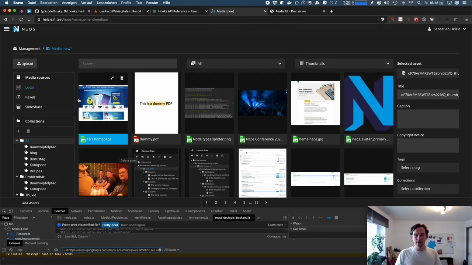Open the 'Verlauf' menu in macOS menu bar
This screenshot has width=472, height=265.
tap(87, 3)
